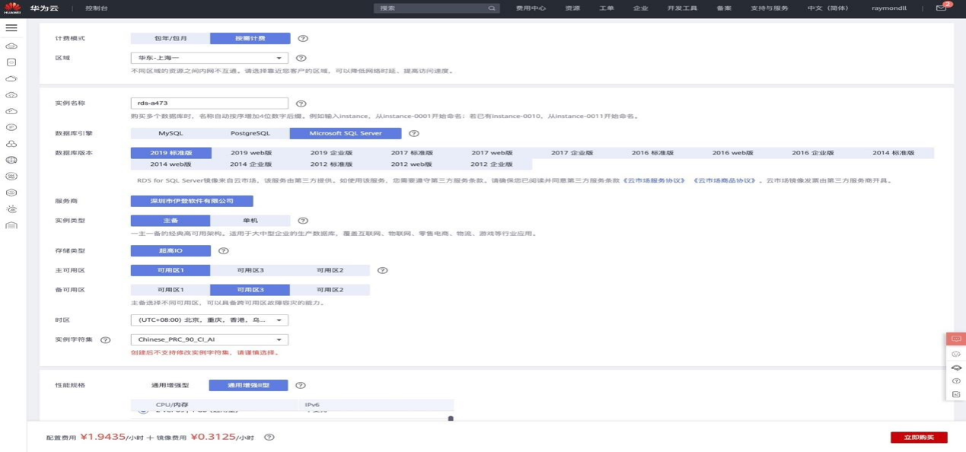Click the Huawei logo icon

point(11,8)
